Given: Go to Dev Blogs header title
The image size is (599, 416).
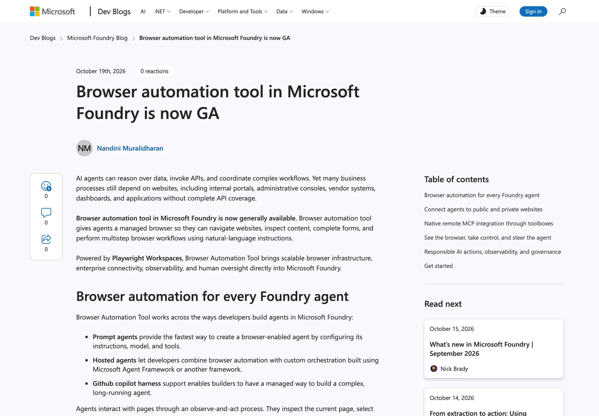Looking at the screenshot, I should tap(114, 12).
